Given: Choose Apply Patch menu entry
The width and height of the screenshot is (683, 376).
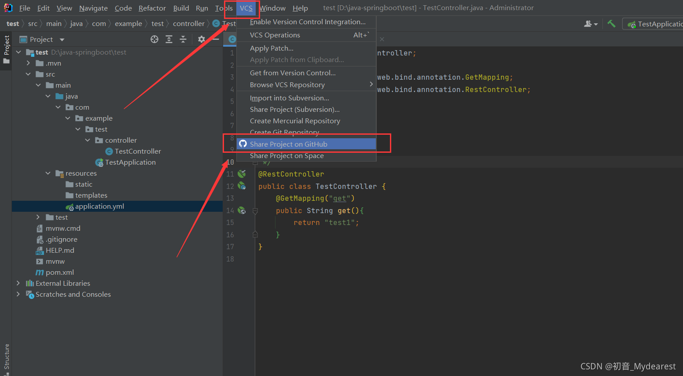Looking at the screenshot, I should (x=306, y=48).
